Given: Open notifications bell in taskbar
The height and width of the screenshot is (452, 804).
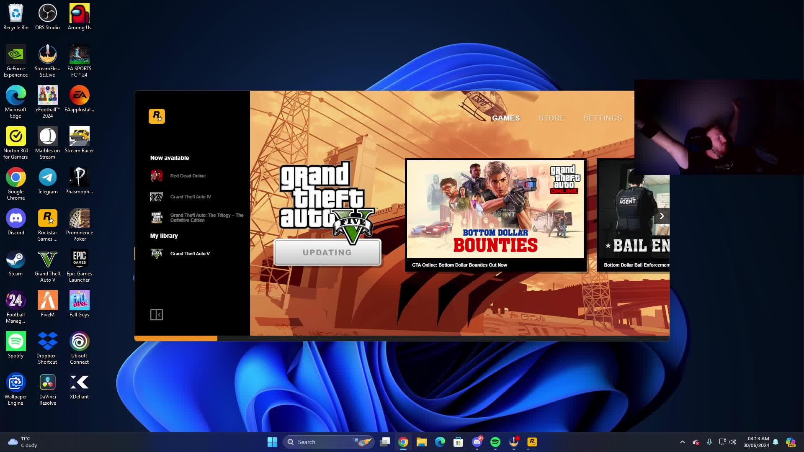Looking at the screenshot, I should [776, 442].
